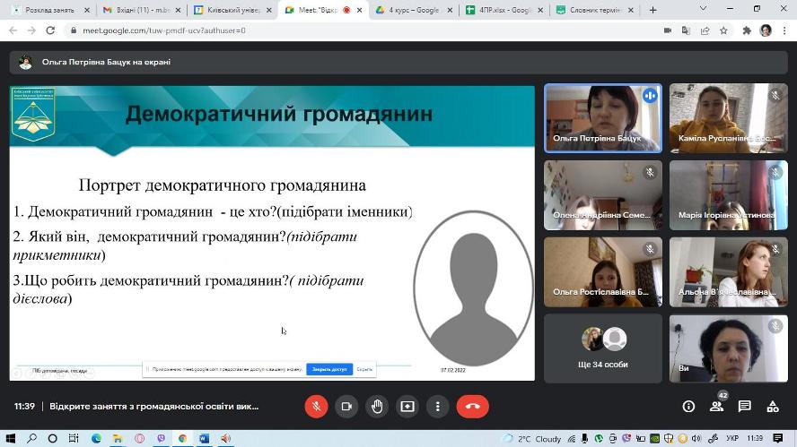Open the Ще 34 особи tile

pos(603,348)
